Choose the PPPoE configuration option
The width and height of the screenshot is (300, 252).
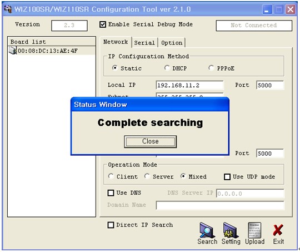tap(211, 68)
